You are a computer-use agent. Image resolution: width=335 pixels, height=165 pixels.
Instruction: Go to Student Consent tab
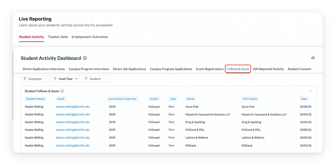[x=299, y=69]
